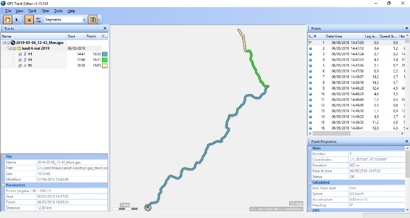
Task: Click the segment icon of track #4
Action: (x=25, y=60)
